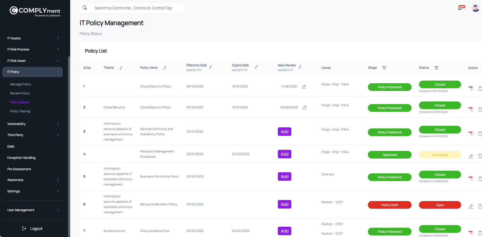The image size is (482, 237).
Task: Click the Logout icon
Action: pos(24,229)
